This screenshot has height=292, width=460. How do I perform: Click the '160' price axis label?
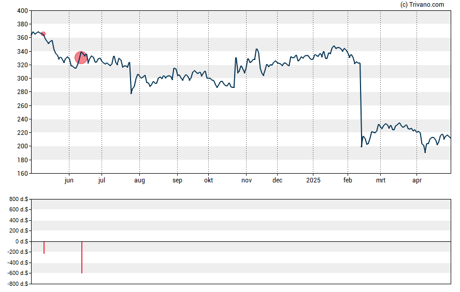coord(23,174)
